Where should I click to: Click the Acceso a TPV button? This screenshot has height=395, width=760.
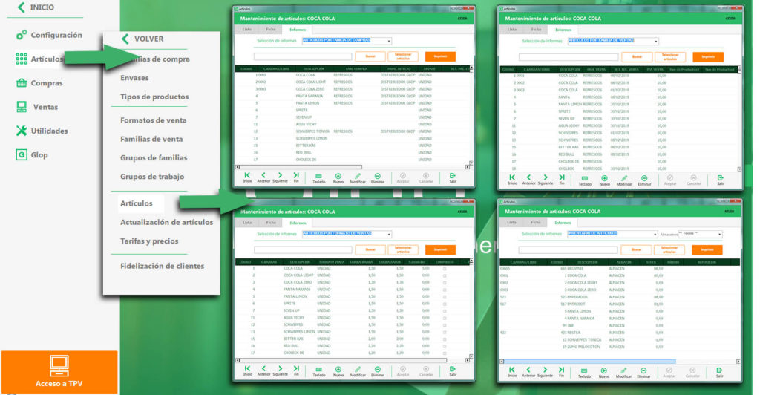coord(59,372)
